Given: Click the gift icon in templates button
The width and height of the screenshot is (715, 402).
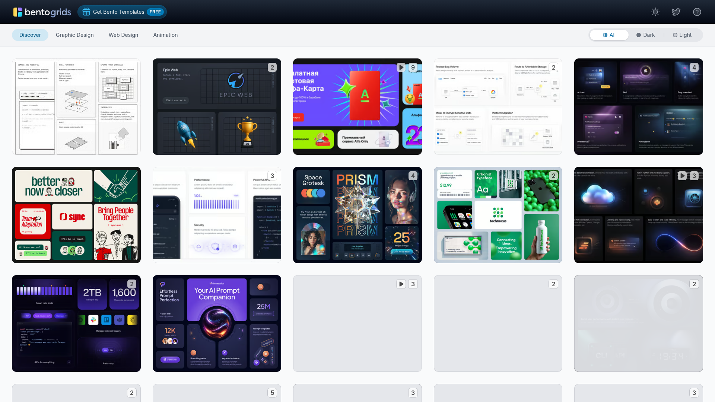Looking at the screenshot, I should (86, 12).
